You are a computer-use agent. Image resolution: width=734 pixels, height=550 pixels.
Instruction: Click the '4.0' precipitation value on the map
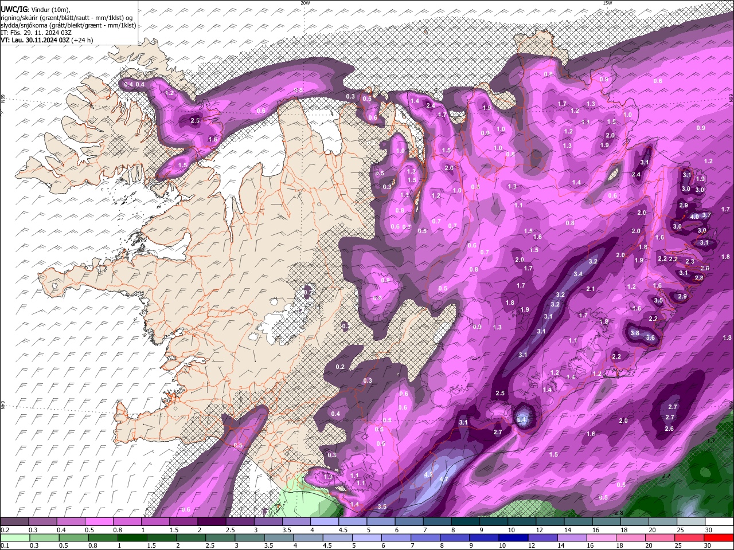tap(694, 217)
